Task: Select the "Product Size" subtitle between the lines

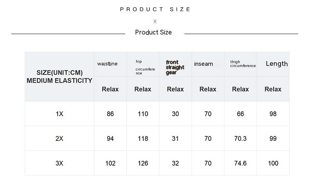Action: [153, 33]
